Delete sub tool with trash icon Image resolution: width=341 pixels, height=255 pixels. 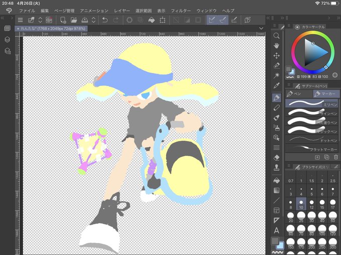(x=336, y=157)
